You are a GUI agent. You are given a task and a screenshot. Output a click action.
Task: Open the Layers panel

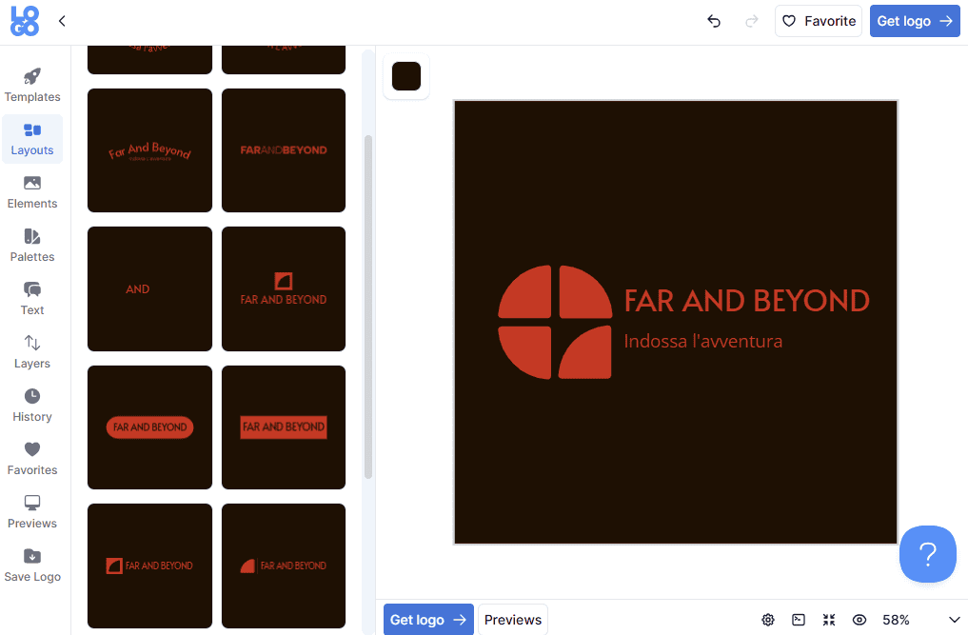point(32,352)
